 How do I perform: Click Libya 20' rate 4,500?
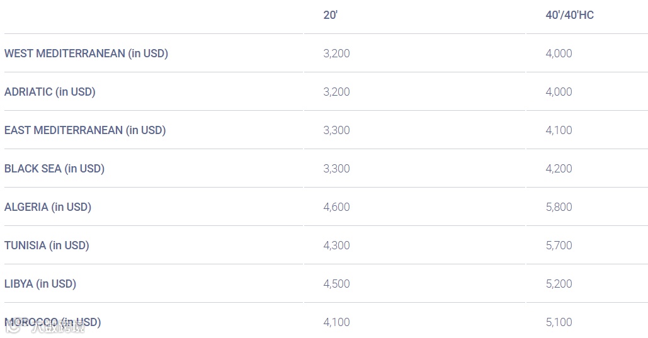point(336,284)
